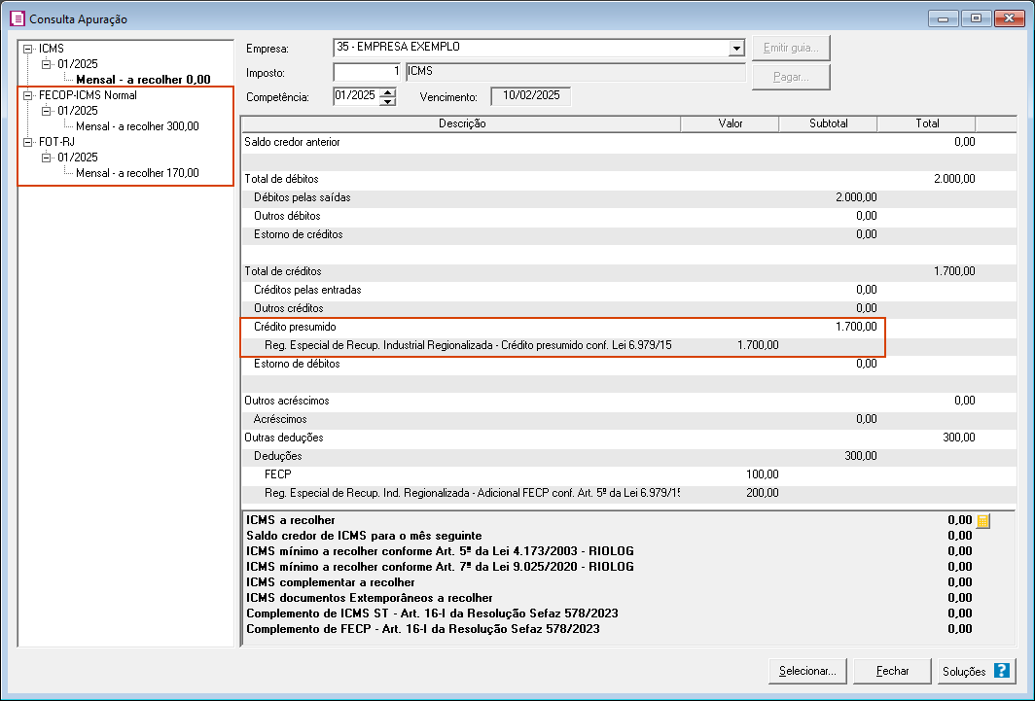This screenshot has height=701, width=1035.
Task: Collapse the FECOP-ICMS Normal node
Action: [27, 95]
